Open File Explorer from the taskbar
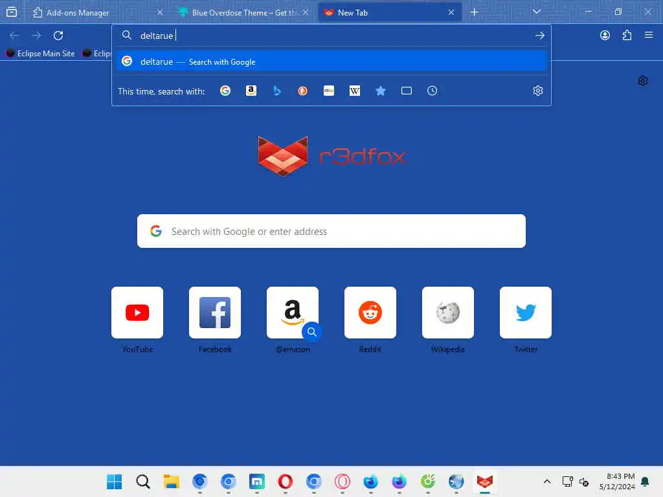Image resolution: width=663 pixels, height=497 pixels. (171, 481)
